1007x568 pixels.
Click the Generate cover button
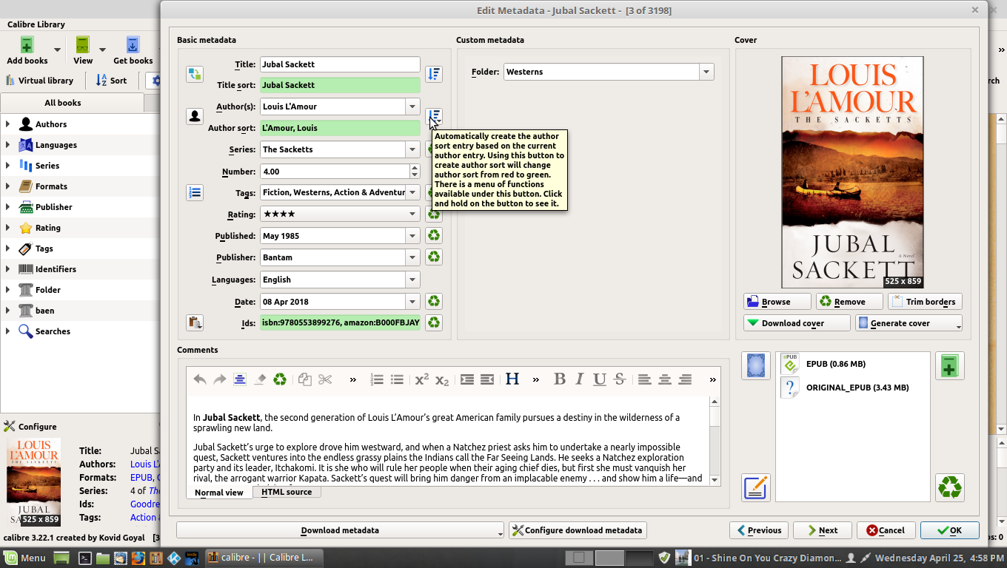pyautogui.click(x=909, y=323)
